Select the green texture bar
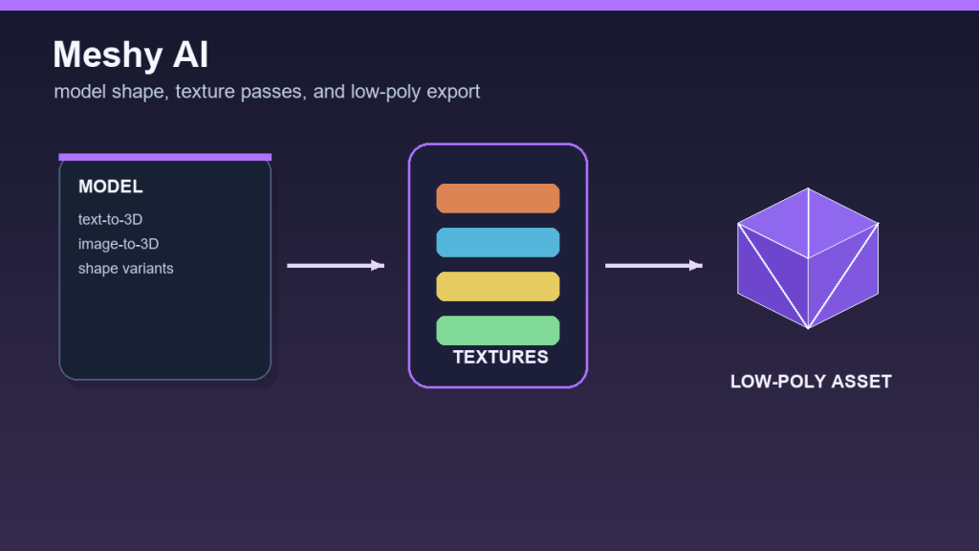Screen dimensions: 979x551 click(x=497, y=330)
